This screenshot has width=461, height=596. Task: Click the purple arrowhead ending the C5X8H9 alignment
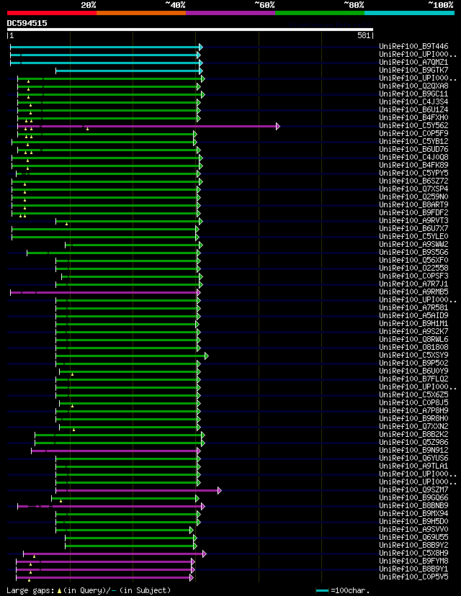click(x=205, y=554)
